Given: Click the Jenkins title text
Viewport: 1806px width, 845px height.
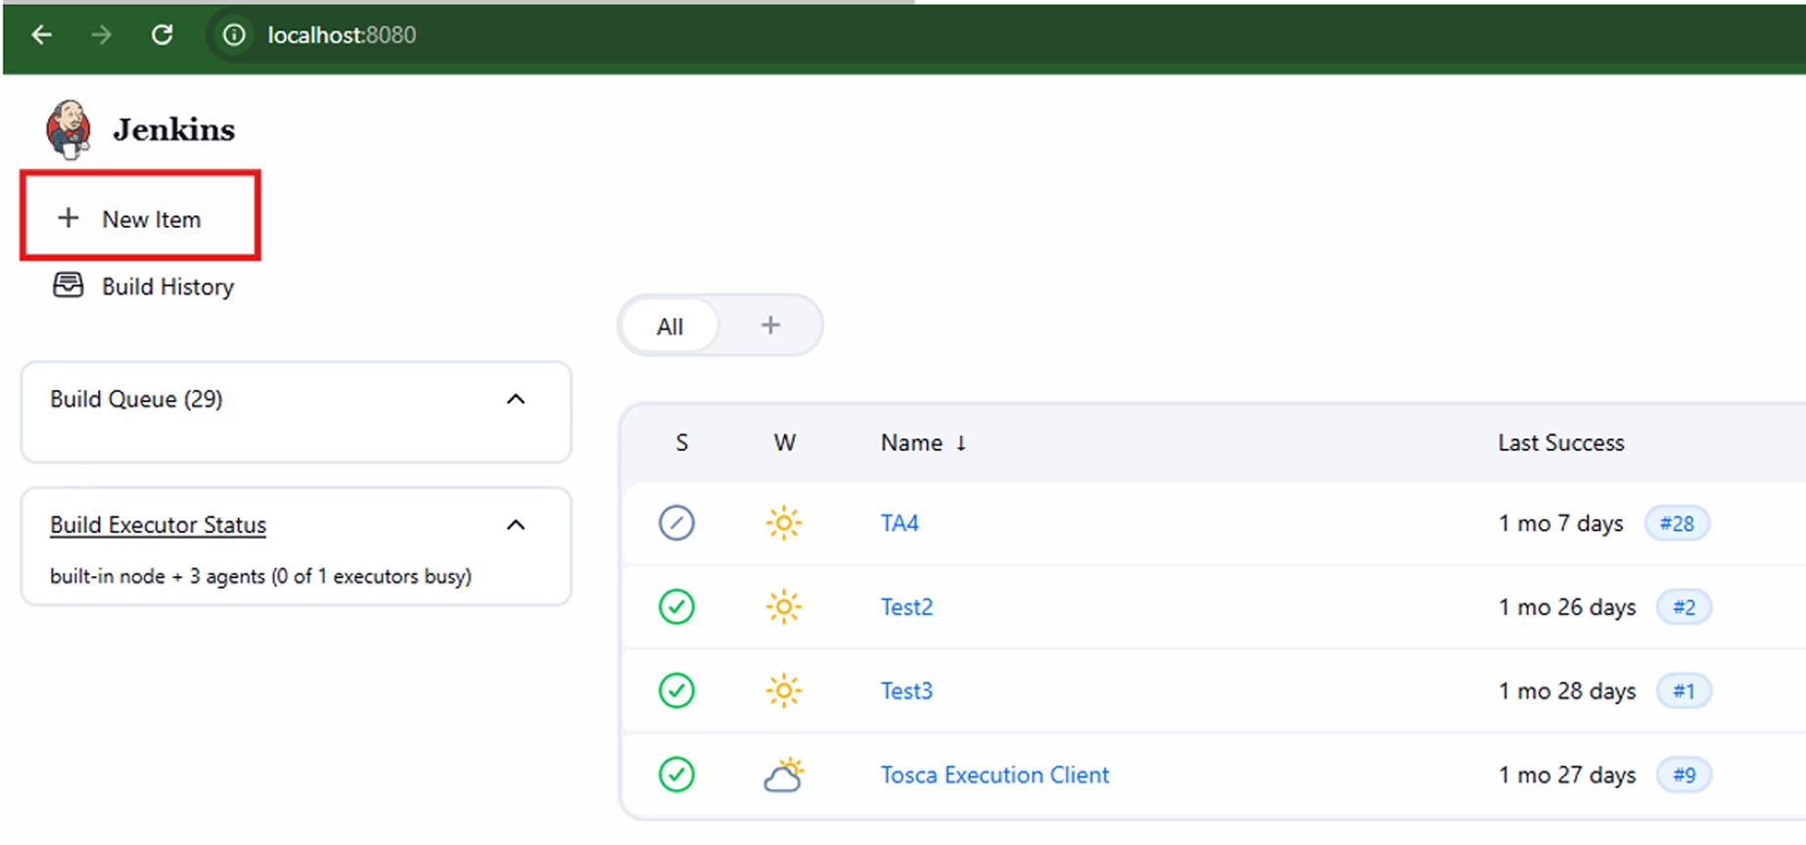Looking at the screenshot, I should (174, 129).
